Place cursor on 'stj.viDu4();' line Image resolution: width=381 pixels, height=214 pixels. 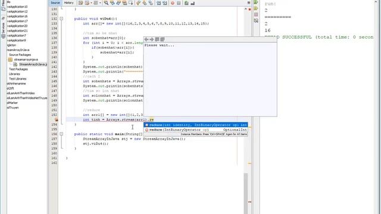click(96, 144)
